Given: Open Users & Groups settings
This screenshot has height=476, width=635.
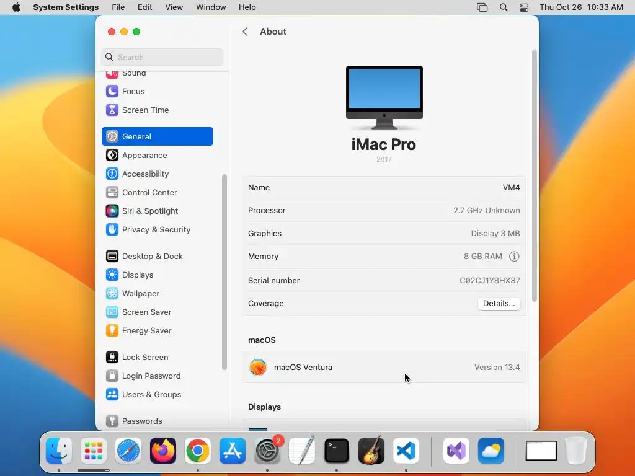Looking at the screenshot, I should (157, 395).
